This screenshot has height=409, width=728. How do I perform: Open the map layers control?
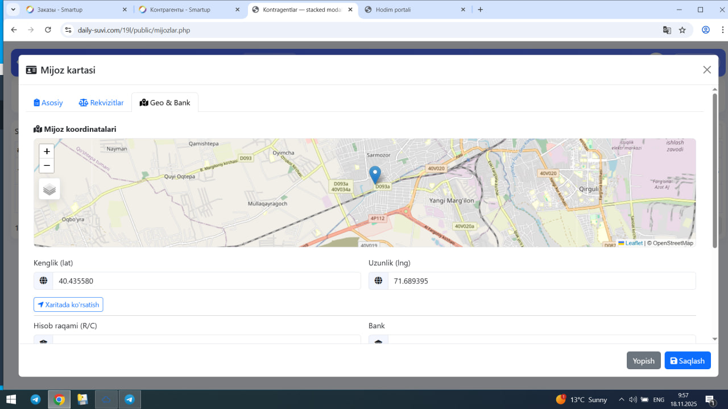click(x=49, y=189)
